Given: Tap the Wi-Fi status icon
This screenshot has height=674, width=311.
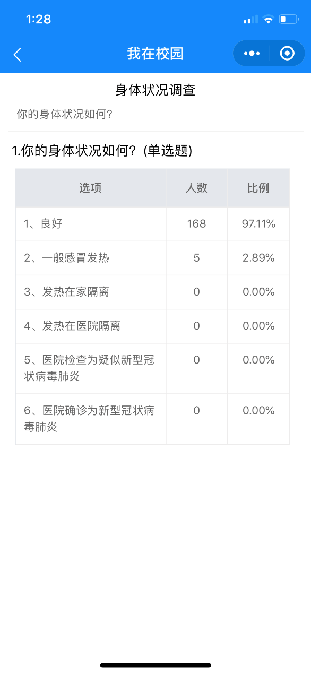Looking at the screenshot, I should tap(269, 20).
